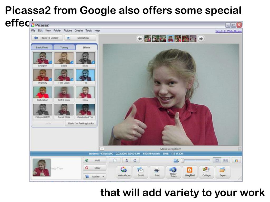This screenshot has height=202, width=270.
Task: Click the zoom picture icon left of slider
Action: pos(176,161)
